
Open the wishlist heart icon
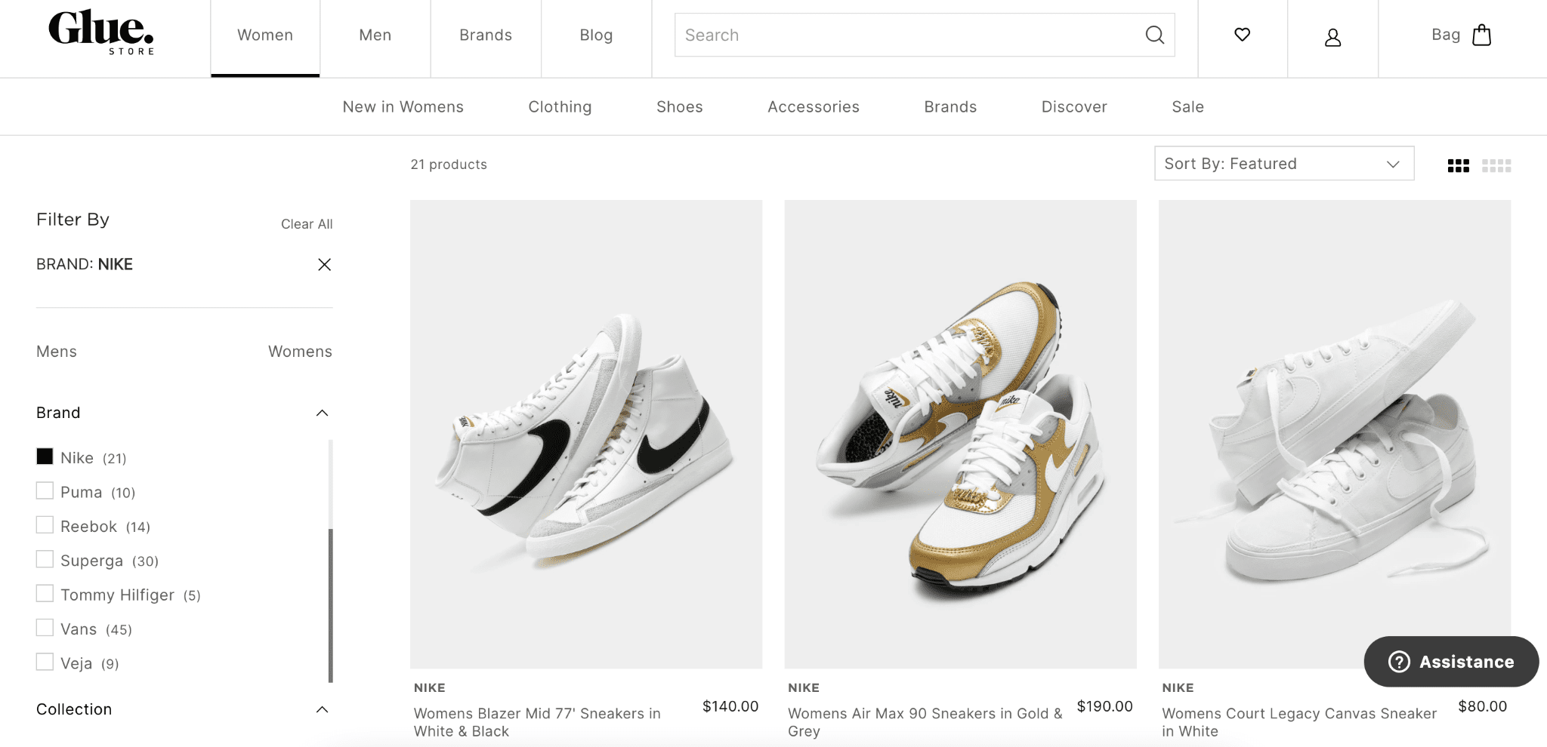(x=1242, y=35)
